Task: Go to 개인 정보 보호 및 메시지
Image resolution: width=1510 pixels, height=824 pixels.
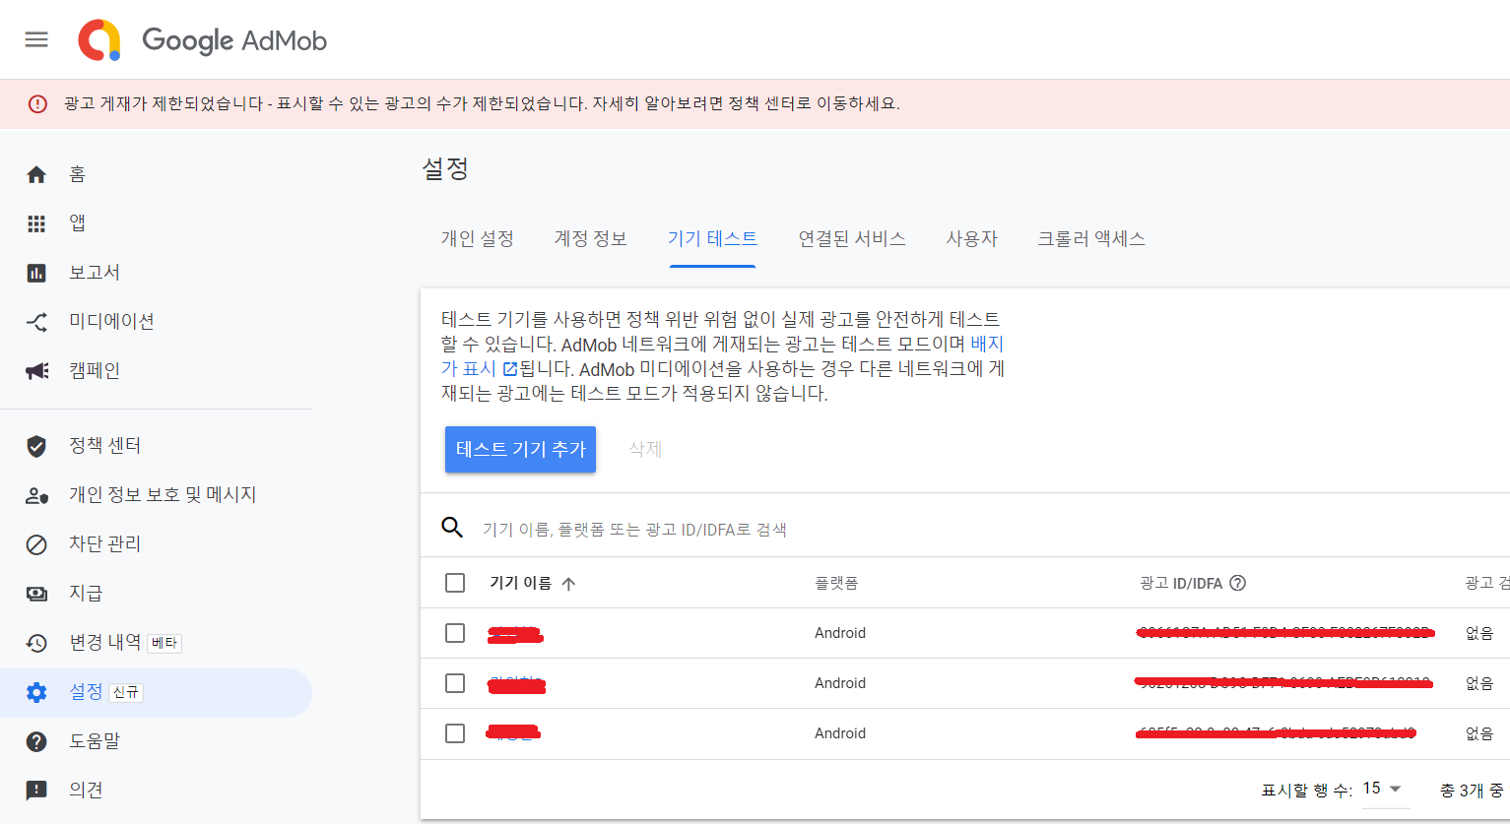Action: point(163,495)
